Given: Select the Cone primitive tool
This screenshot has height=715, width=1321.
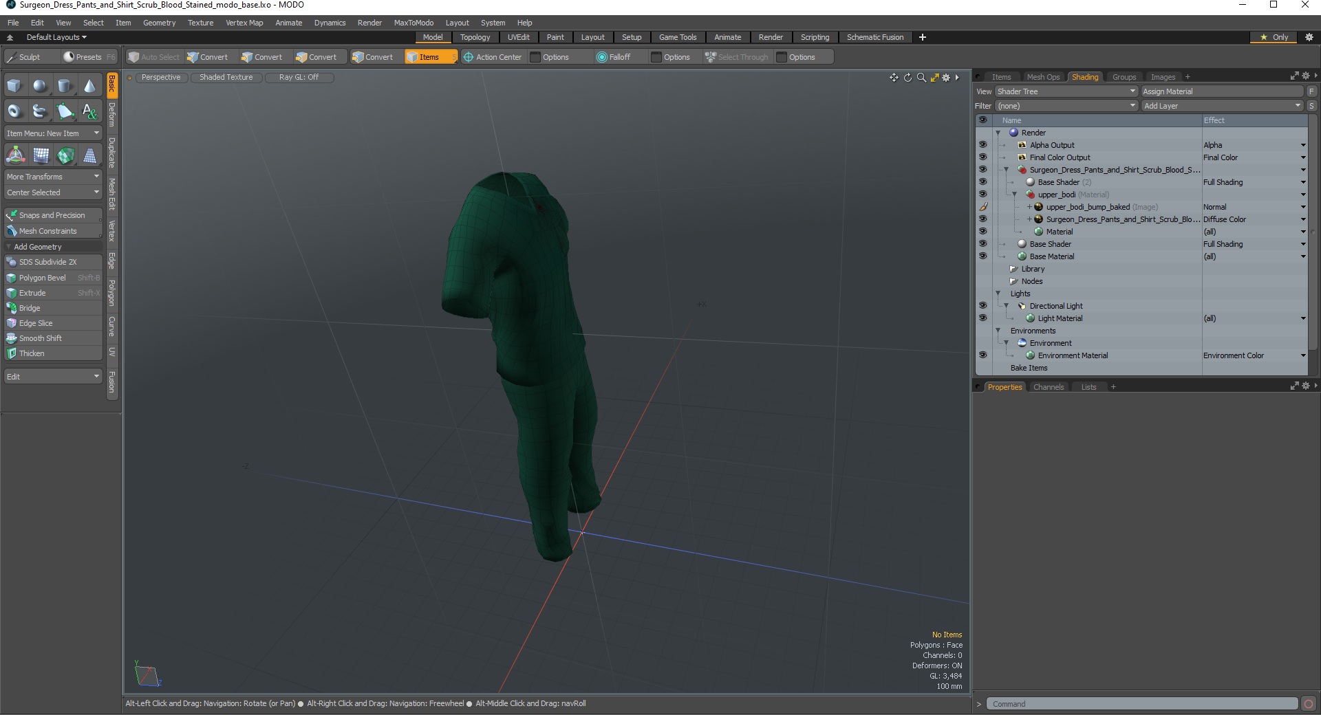Looking at the screenshot, I should 89,86.
